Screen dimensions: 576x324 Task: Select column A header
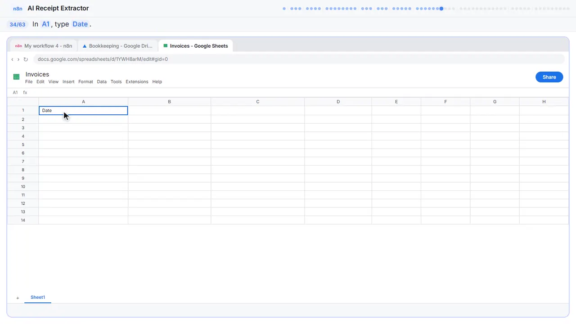[83, 102]
